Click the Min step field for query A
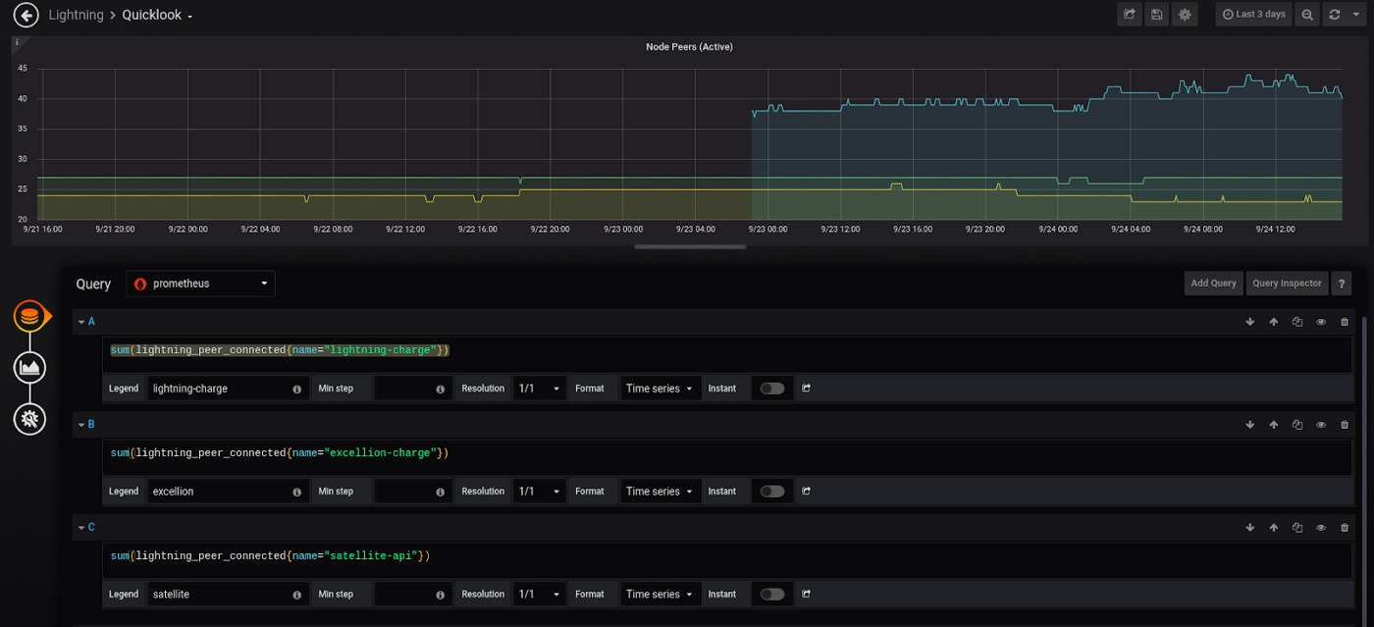 click(413, 389)
